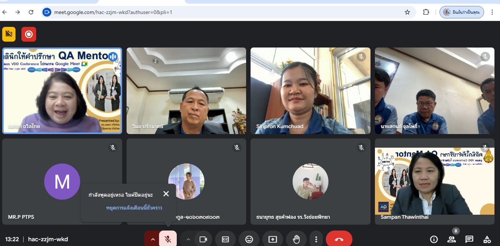Click the camera site-info icon in address bar
Screen dimensions: 500x246
click(47, 12)
